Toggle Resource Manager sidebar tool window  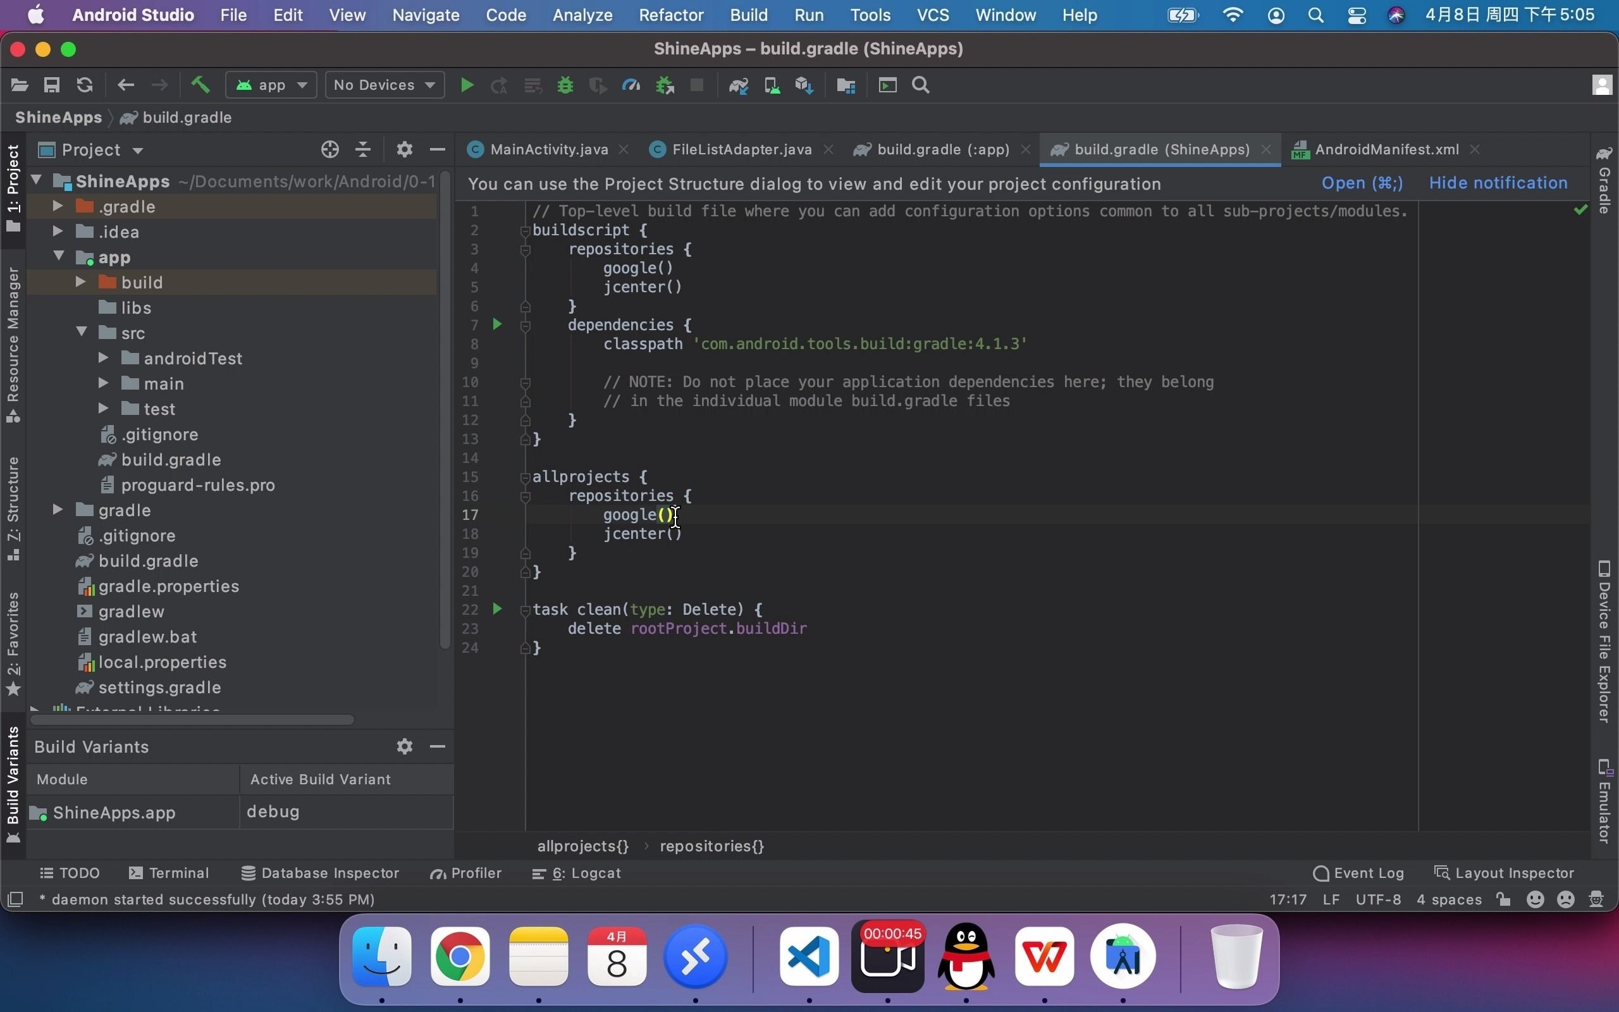[13, 344]
